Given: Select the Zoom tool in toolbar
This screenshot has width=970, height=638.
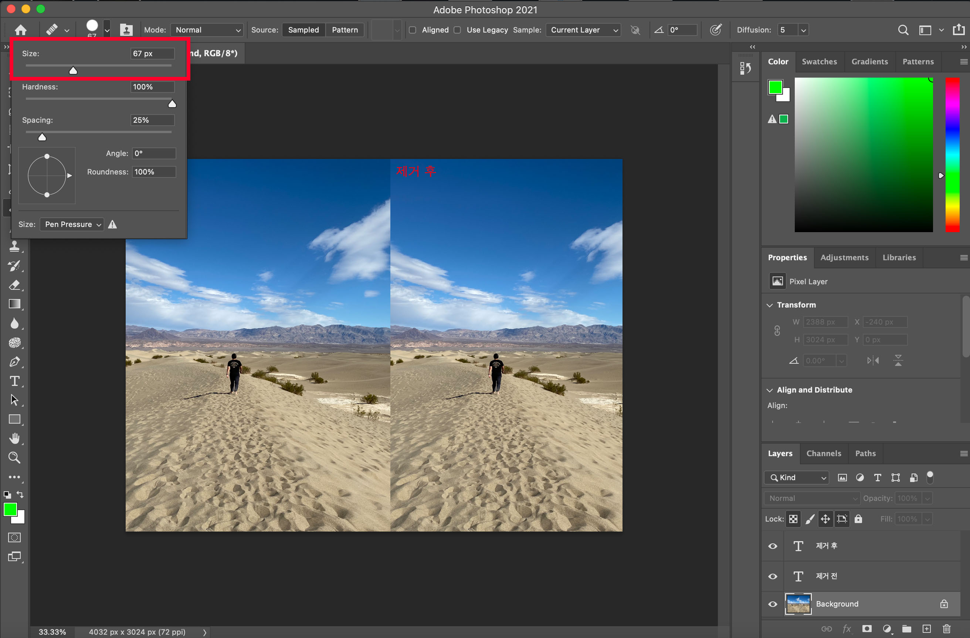Looking at the screenshot, I should [x=15, y=458].
